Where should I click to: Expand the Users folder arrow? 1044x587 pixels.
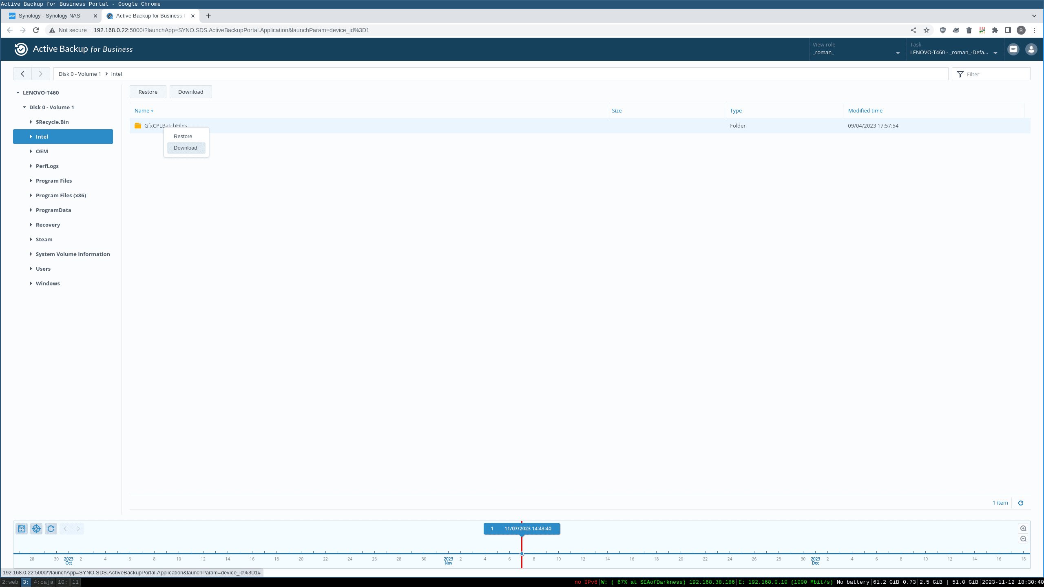pos(31,269)
